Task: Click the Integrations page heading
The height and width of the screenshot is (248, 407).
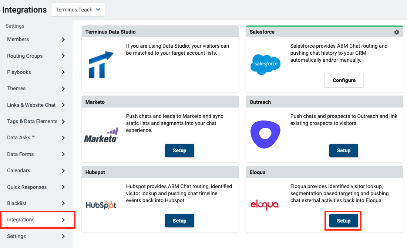Action: click(x=24, y=10)
